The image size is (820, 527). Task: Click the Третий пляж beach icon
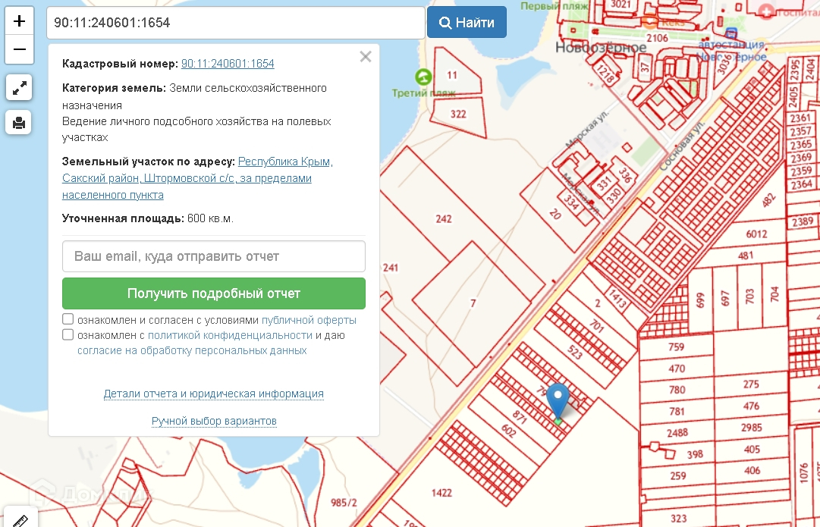click(x=423, y=77)
